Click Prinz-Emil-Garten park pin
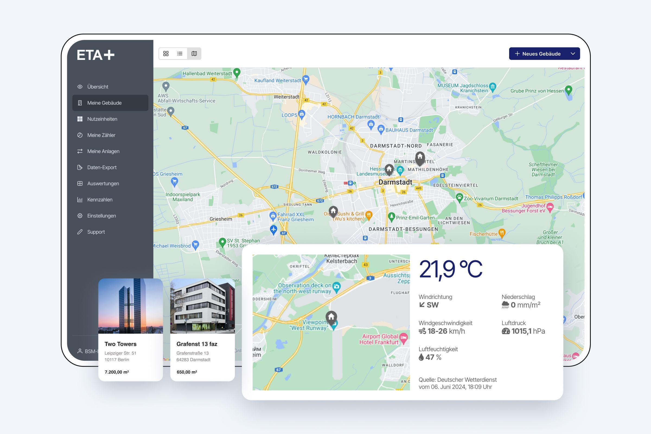651x434 pixels. coord(391,217)
